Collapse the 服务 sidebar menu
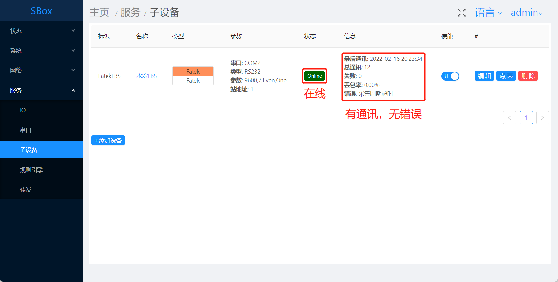This screenshot has height=282, width=558. pyautogui.click(x=41, y=90)
